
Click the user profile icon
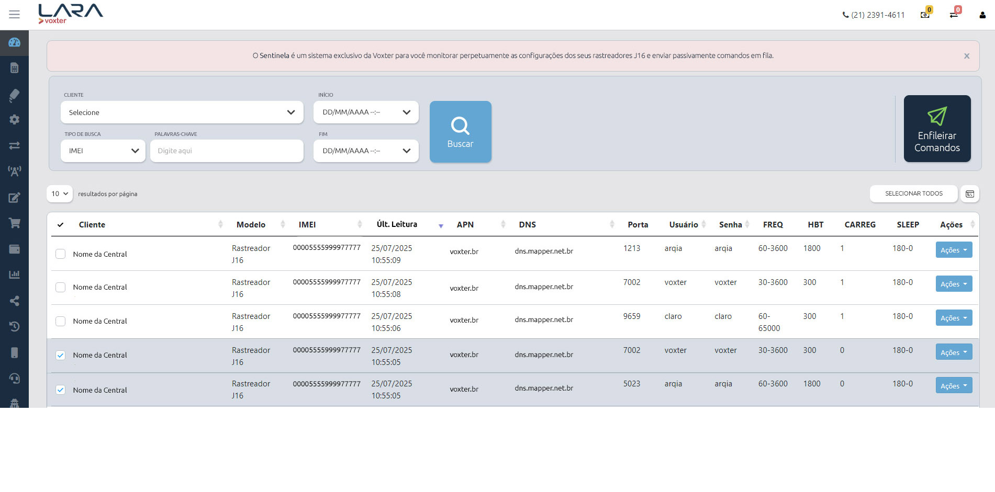[982, 15]
